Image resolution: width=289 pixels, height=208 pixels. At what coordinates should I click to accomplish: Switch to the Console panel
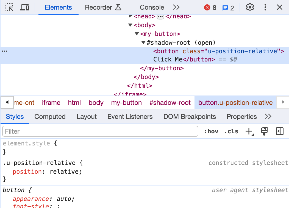[x=152, y=7]
